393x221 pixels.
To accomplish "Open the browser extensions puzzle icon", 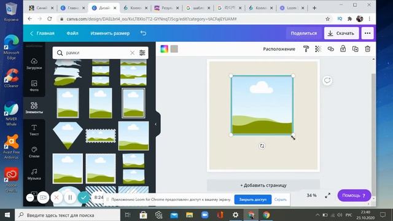I will (349, 19).
